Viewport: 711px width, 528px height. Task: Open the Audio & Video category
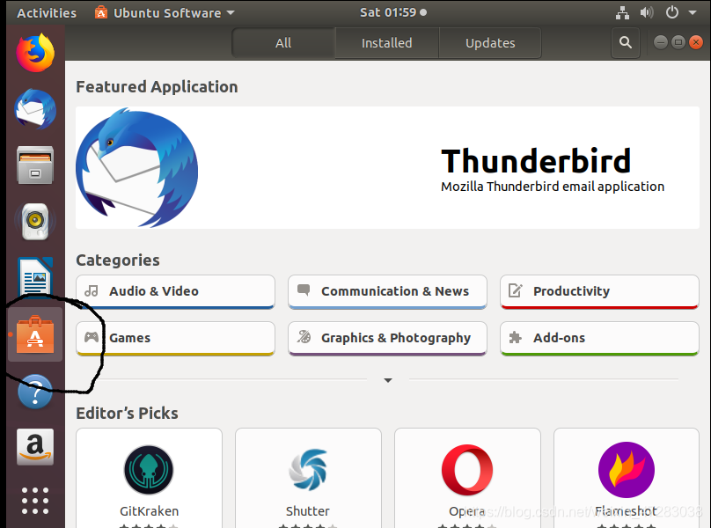pos(175,291)
